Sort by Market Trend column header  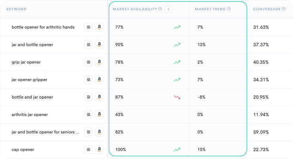point(210,9)
